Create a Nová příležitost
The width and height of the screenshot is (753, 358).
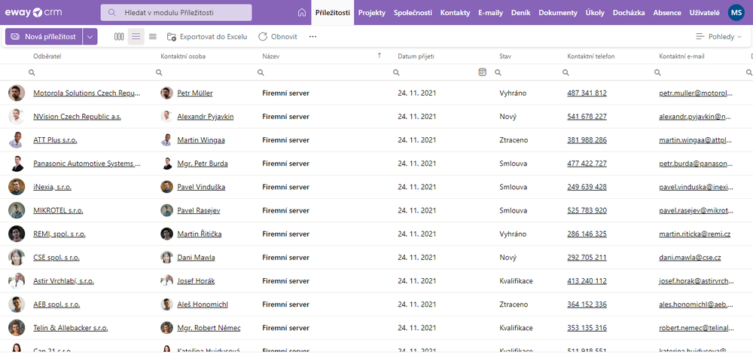(x=44, y=36)
